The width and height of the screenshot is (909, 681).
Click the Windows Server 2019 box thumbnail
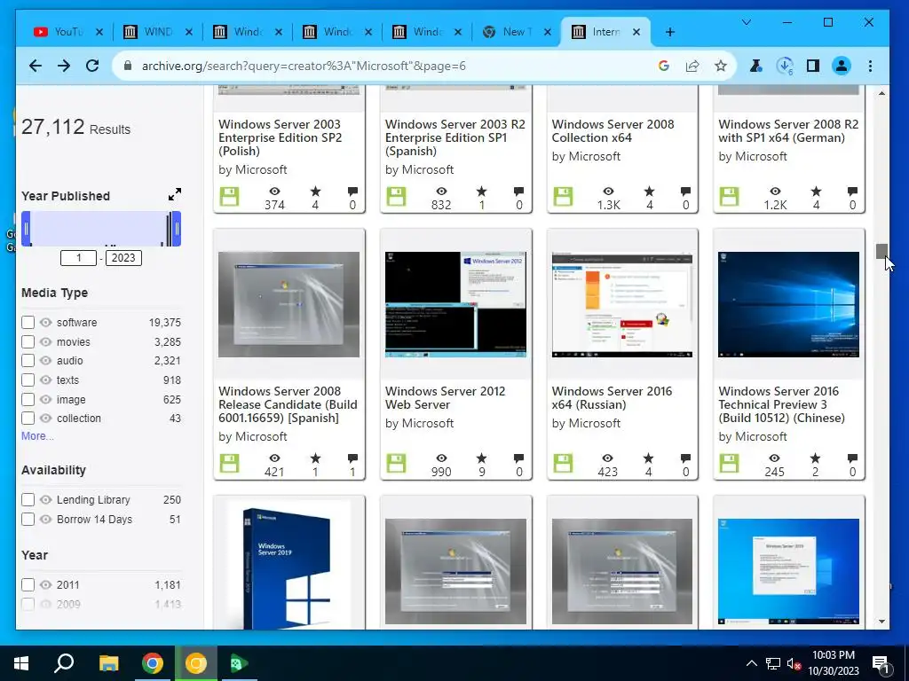[289, 563]
